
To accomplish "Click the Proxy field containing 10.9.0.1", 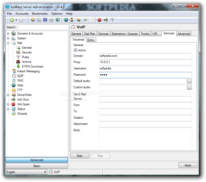I will point(146,62).
